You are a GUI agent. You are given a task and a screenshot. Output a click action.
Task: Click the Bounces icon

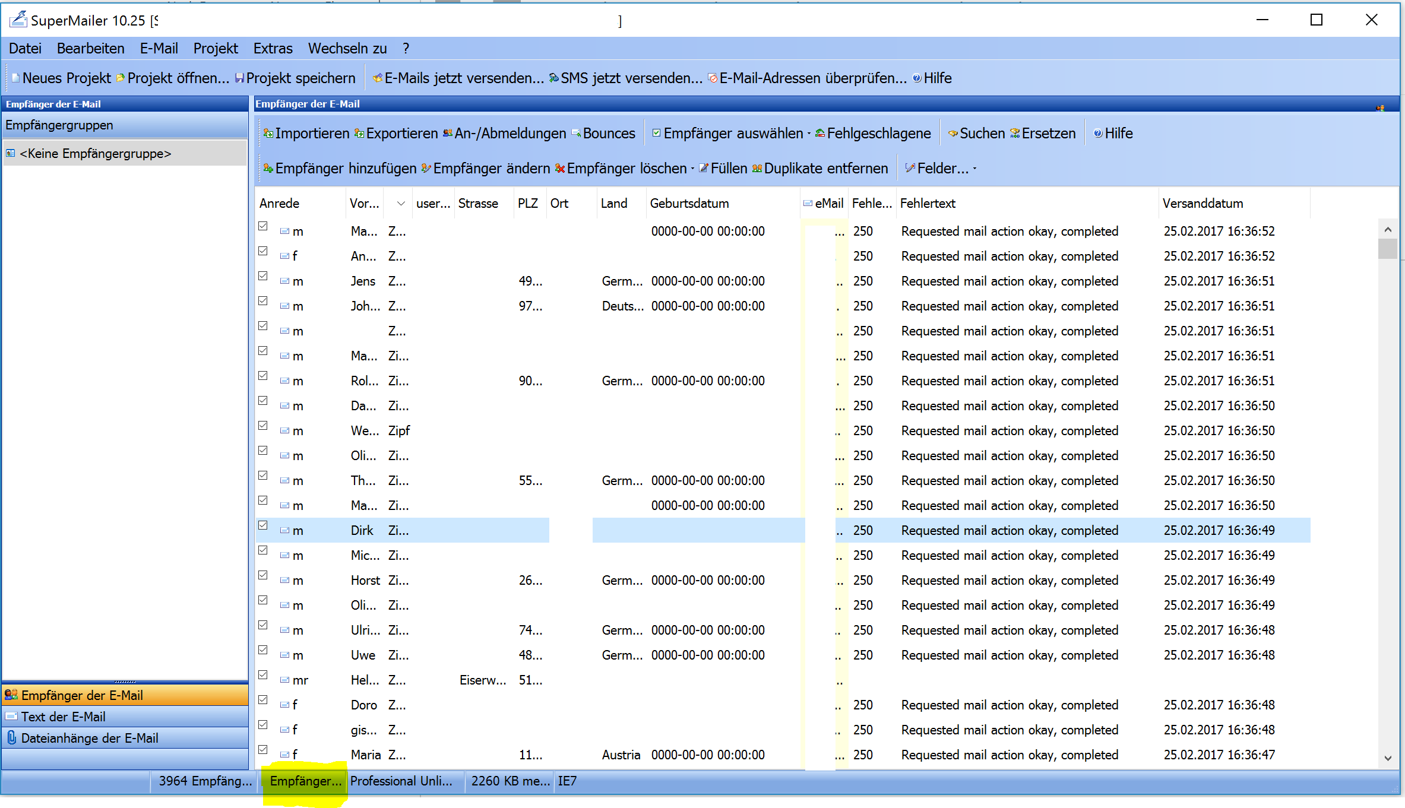point(576,134)
